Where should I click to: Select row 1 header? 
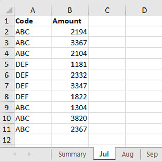pyautogui.click(x=7, y=21)
